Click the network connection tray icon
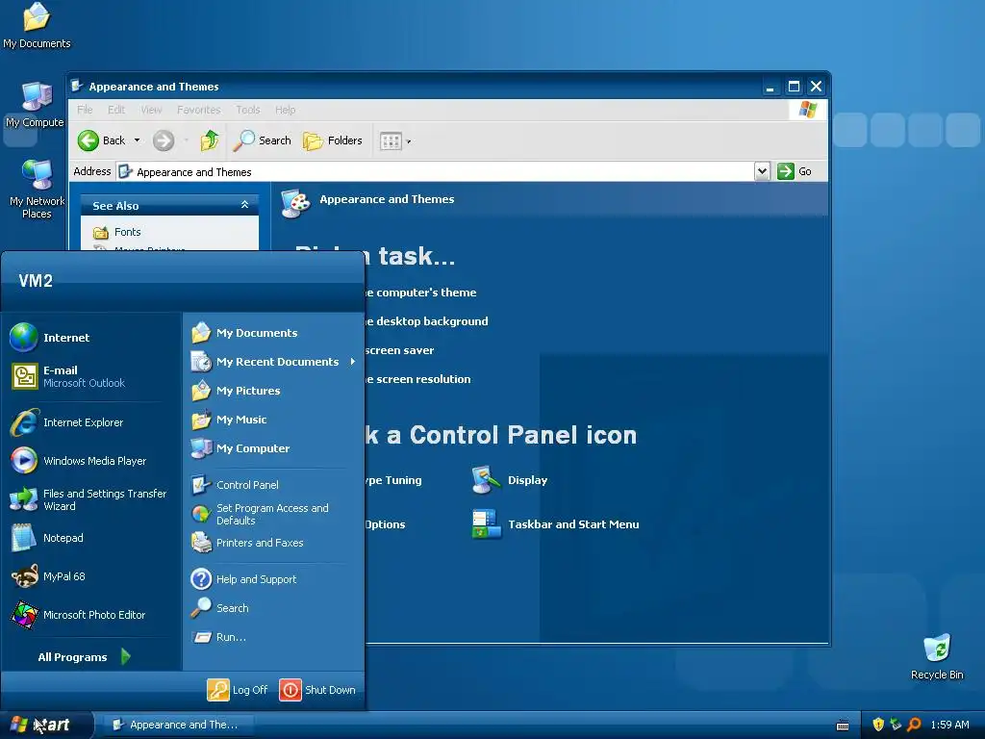 [896, 725]
